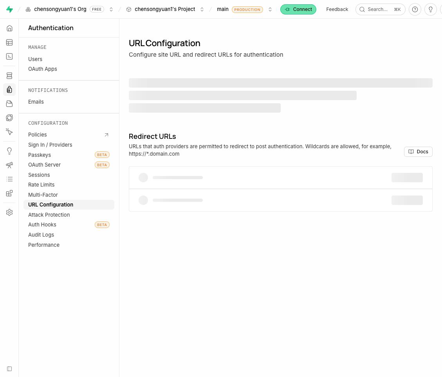The height and width of the screenshot is (377, 442).
Task: Open the Realtime cursor icon
Action: coord(9,132)
